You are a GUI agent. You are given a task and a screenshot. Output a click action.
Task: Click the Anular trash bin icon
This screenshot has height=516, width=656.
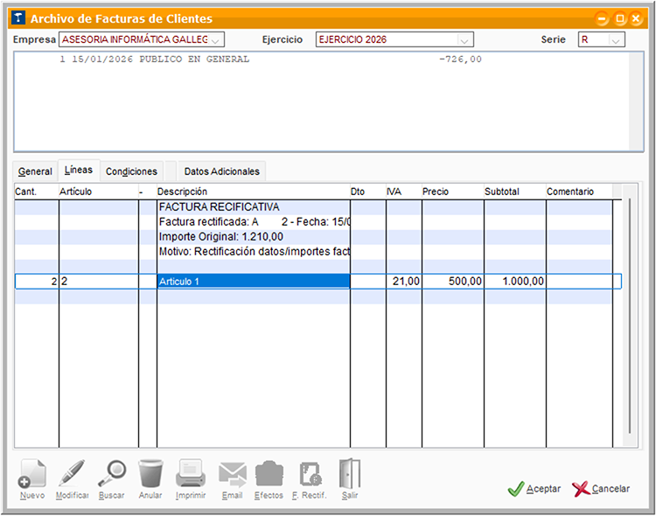click(x=150, y=473)
